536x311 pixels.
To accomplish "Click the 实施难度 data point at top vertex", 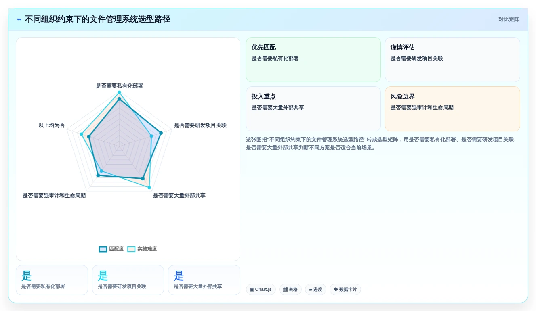I will [119, 92].
